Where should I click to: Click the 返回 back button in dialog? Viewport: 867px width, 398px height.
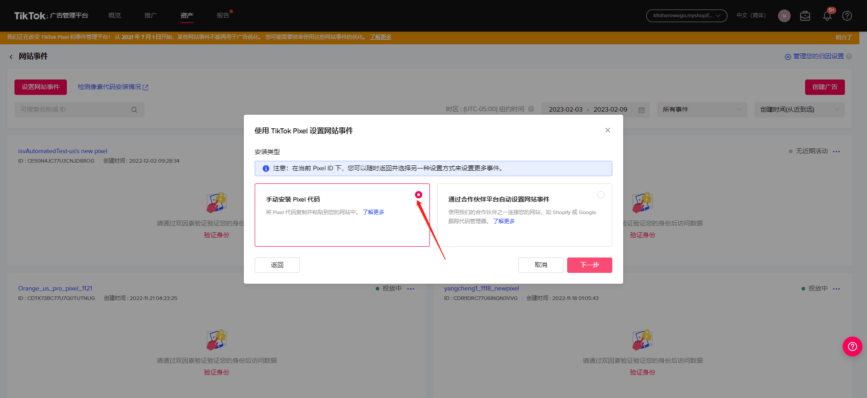pos(277,265)
